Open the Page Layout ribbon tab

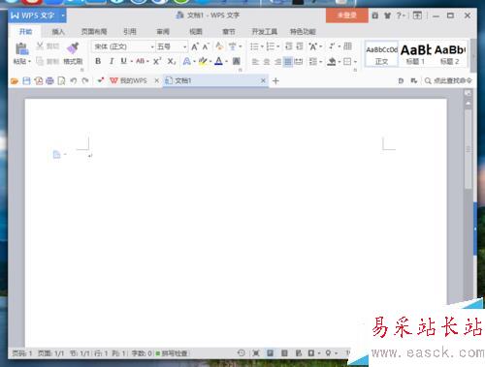point(94,32)
